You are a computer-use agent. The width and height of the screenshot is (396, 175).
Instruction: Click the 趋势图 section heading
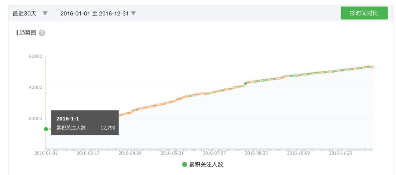28,33
